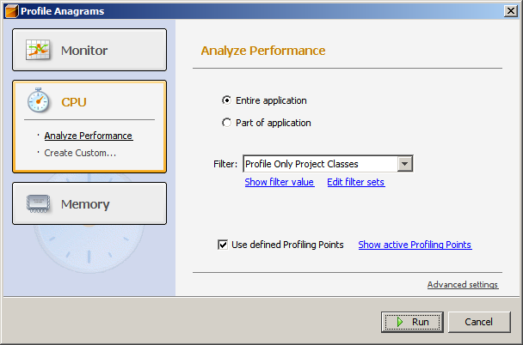
Task: Open the Monitor task panel
Action: [x=89, y=50]
